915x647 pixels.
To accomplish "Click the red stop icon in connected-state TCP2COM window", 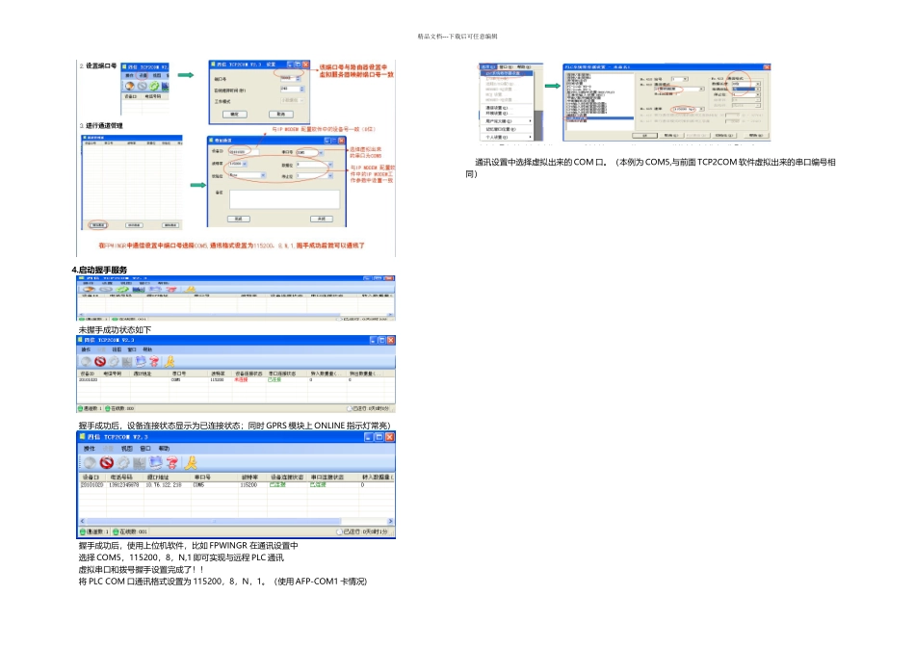I will click(x=106, y=463).
